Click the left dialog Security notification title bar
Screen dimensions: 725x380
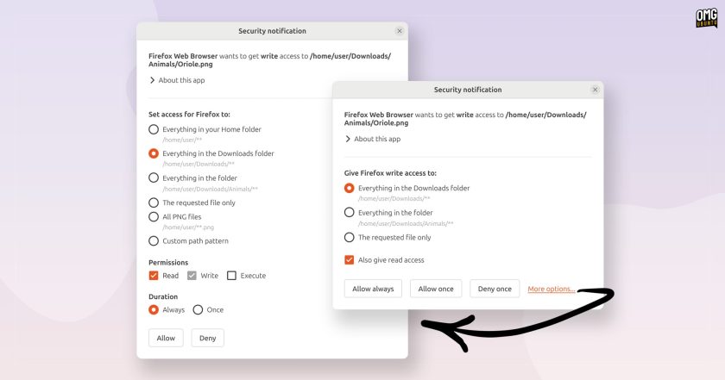point(273,31)
